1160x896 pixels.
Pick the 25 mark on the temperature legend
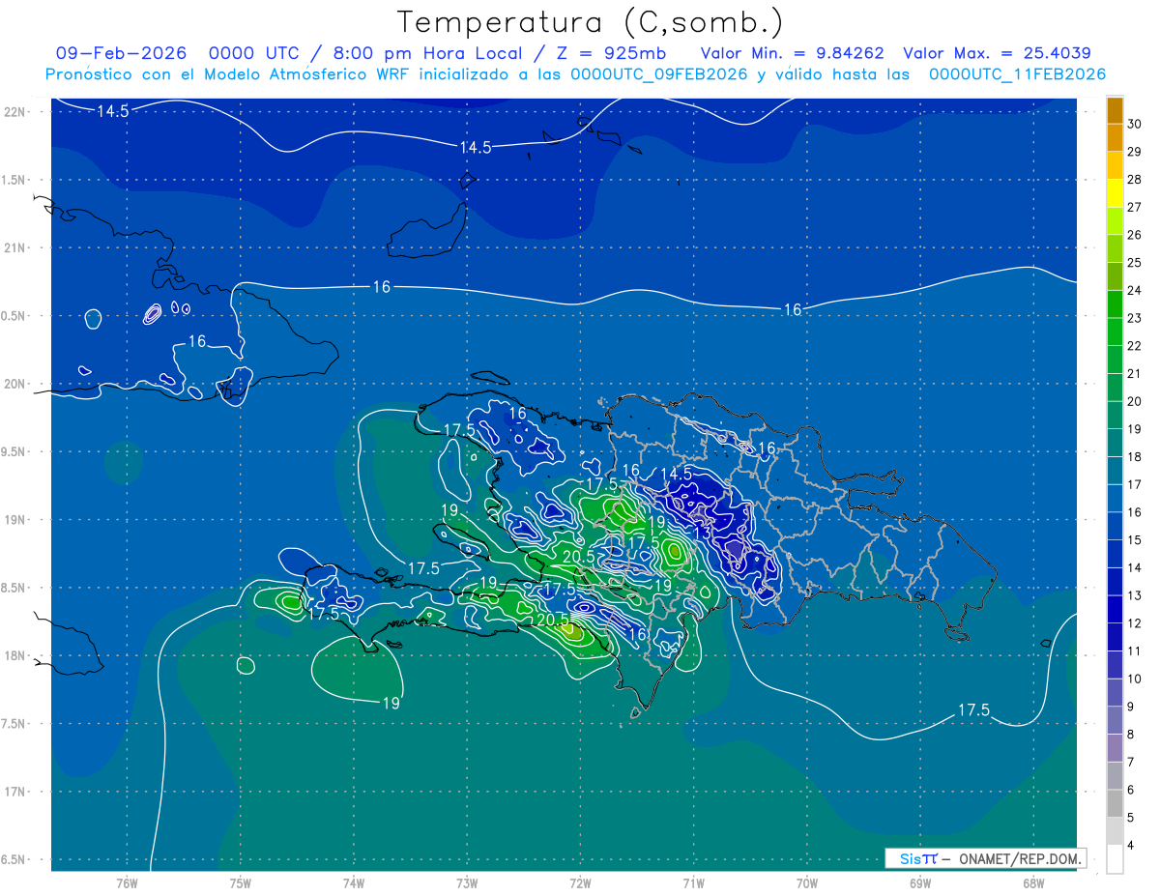click(x=1133, y=262)
